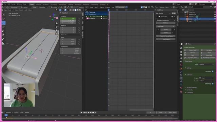The height and width of the screenshot is (122, 217).
Task: Hide the Camera object in outliner
Action: [215, 17]
